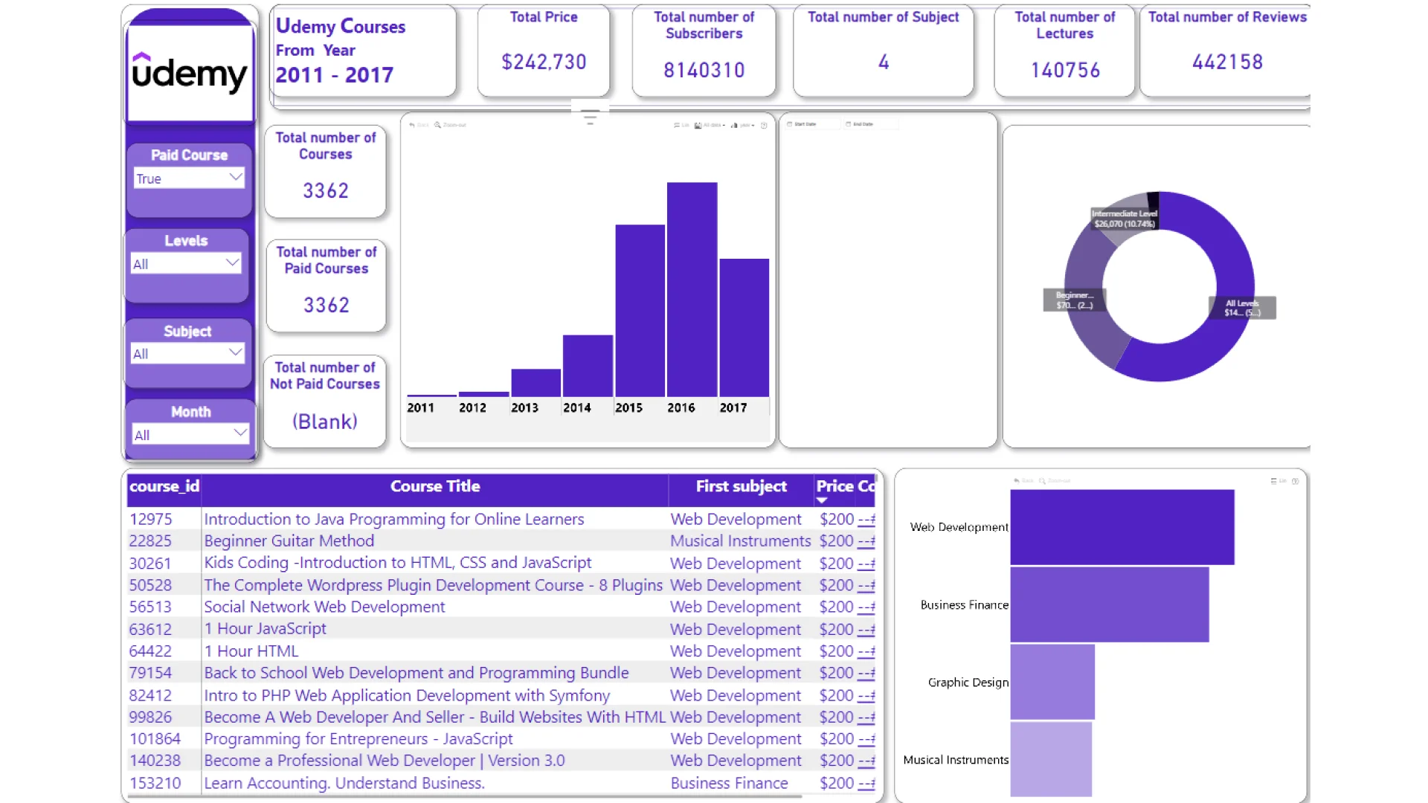Click the Total number of Not Paid Courses card
The width and height of the screenshot is (1428, 803).
click(x=325, y=401)
